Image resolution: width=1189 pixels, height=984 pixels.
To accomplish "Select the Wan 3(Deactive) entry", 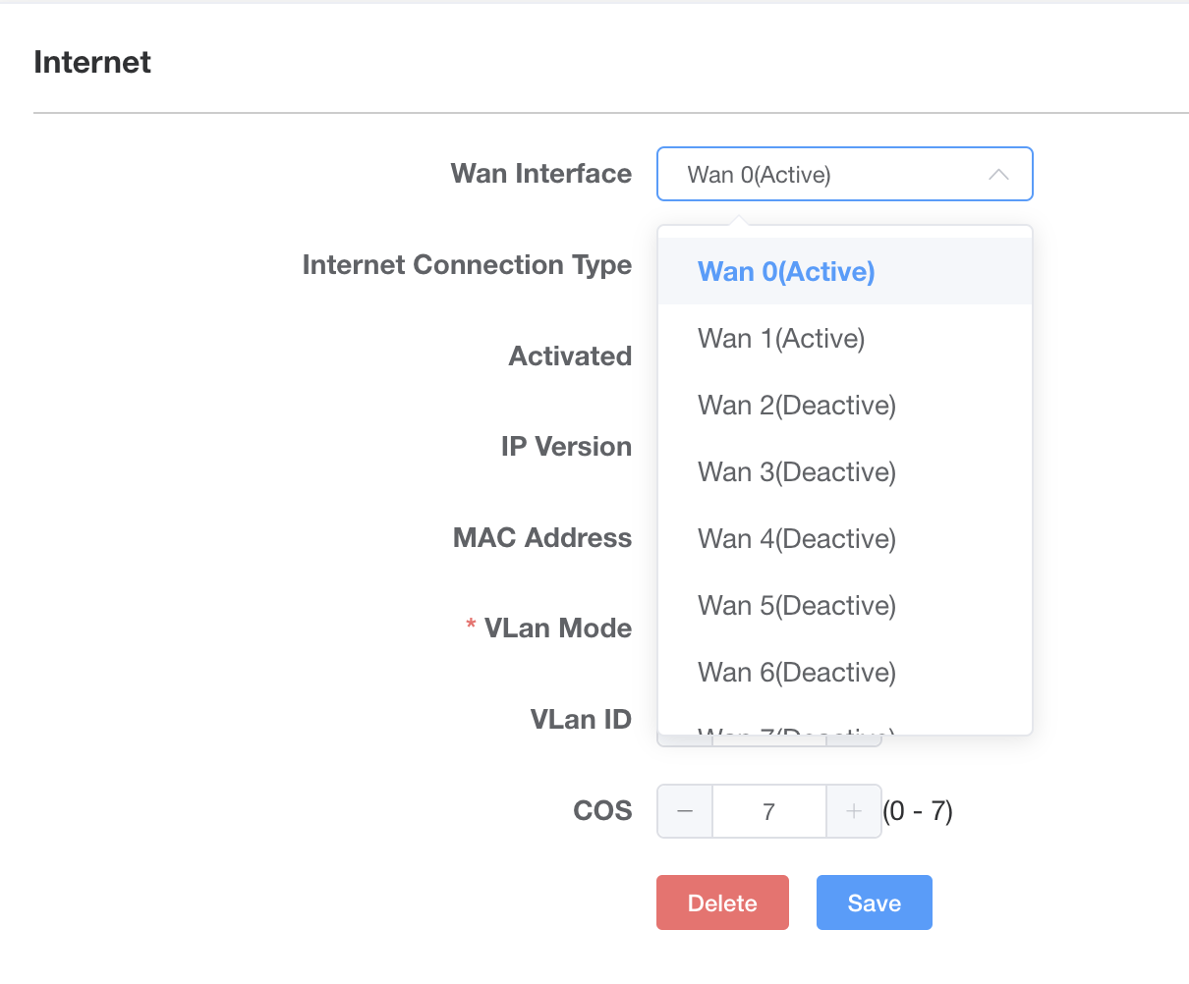I will pos(797,472).
